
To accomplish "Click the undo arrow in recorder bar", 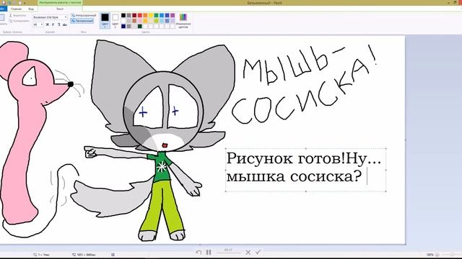I will 199,253.
